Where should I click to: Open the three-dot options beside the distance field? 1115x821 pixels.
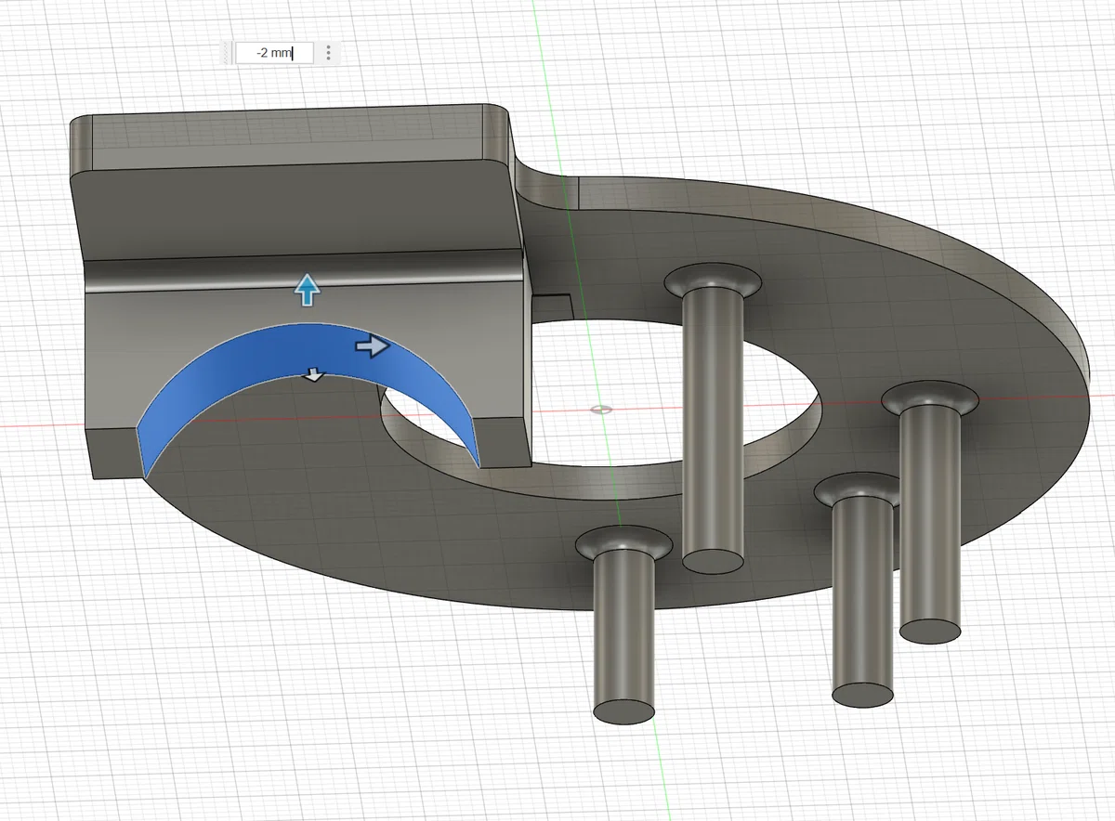pyautogui.click(x=328, y=53)
